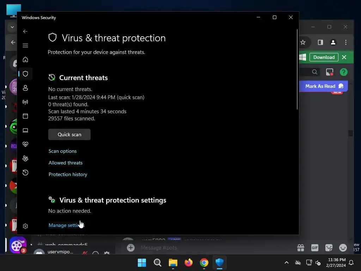Select the film reel server icon in Discord
The width and height of the screenshot is (361, 271).
click(x=18, y=245)
